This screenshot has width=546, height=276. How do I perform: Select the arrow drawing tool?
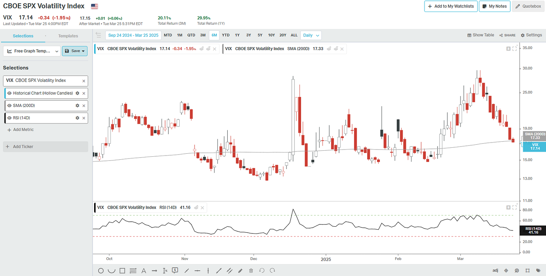click(154, 271)
